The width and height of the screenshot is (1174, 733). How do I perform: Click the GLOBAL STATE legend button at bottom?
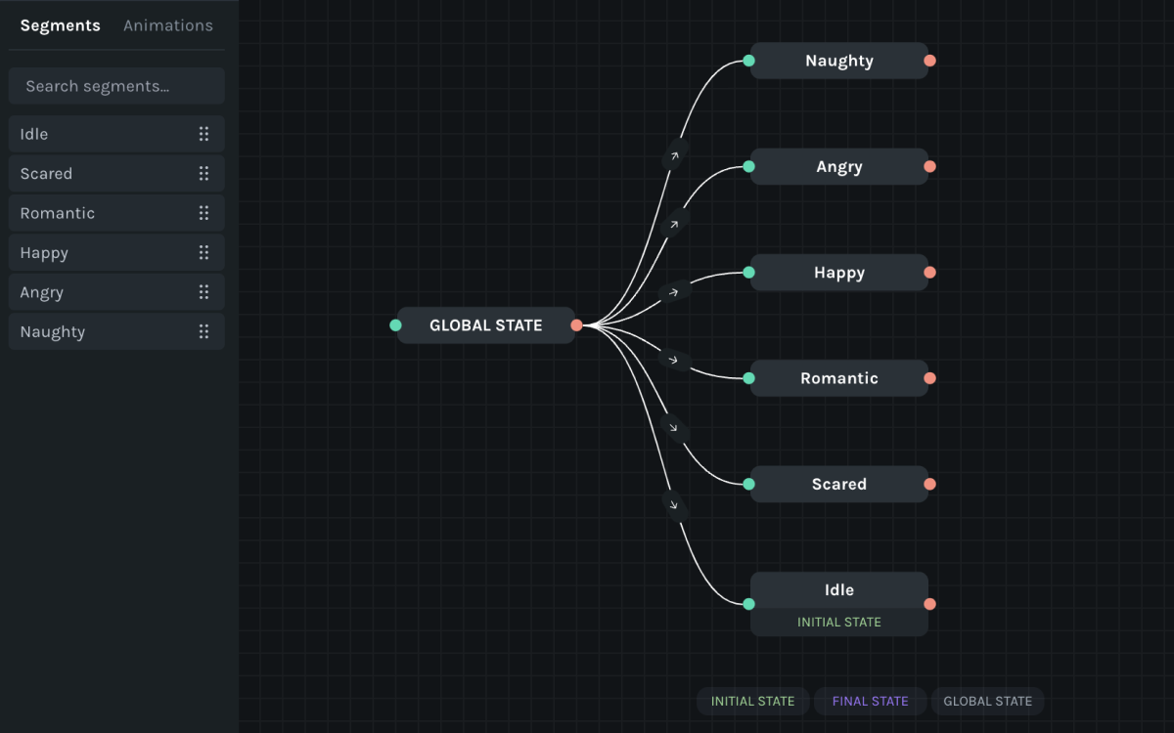[987, 701]
